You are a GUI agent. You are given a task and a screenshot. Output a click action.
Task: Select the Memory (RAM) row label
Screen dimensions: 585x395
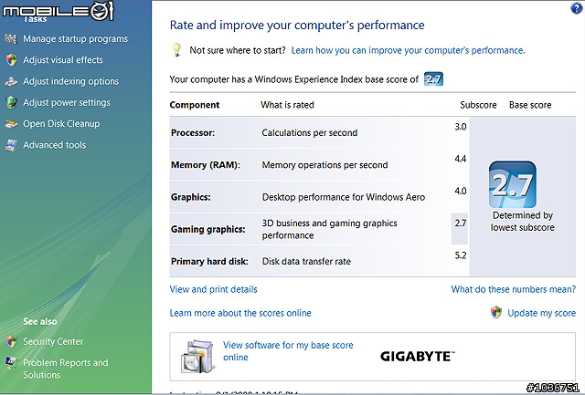206,165
